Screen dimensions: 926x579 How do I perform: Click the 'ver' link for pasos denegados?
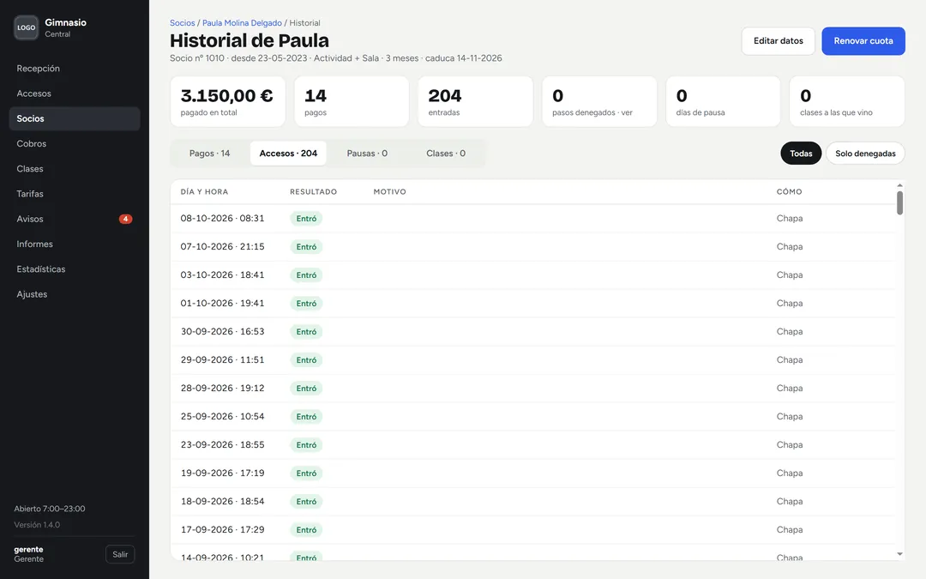[x=627, y=113]
